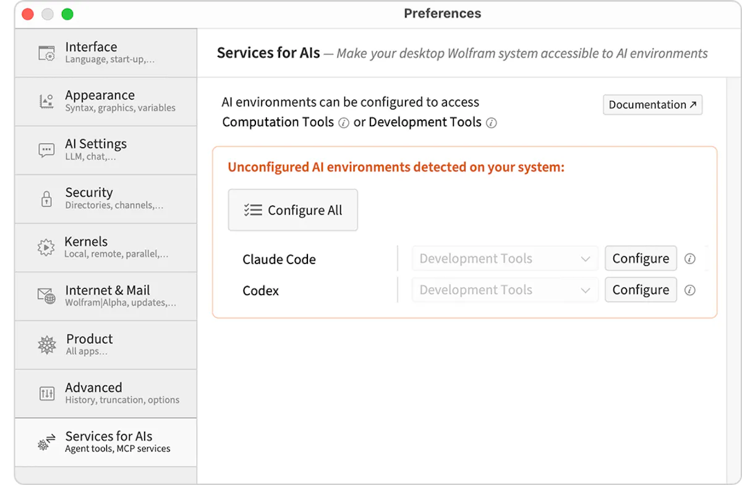This screenshot has width=742, height=485.
Task: Select the Services for AIs tab
Action: [x=106, y=442]
